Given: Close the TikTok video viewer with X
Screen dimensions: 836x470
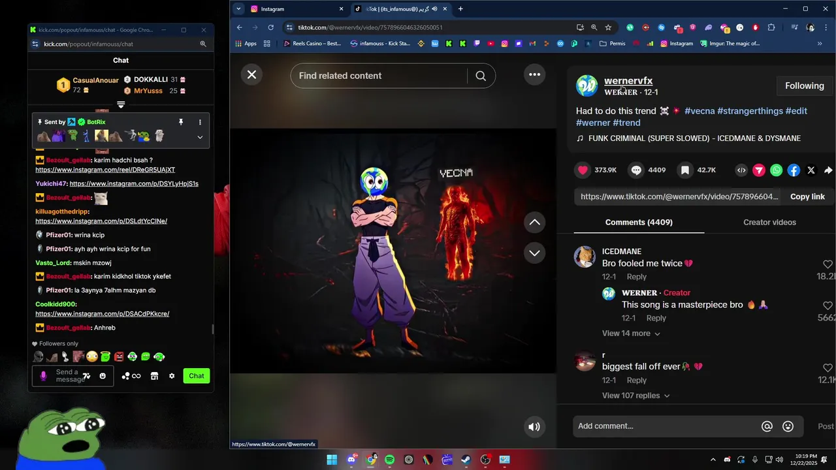Looking at the screenshot, I should pos(251,74).
